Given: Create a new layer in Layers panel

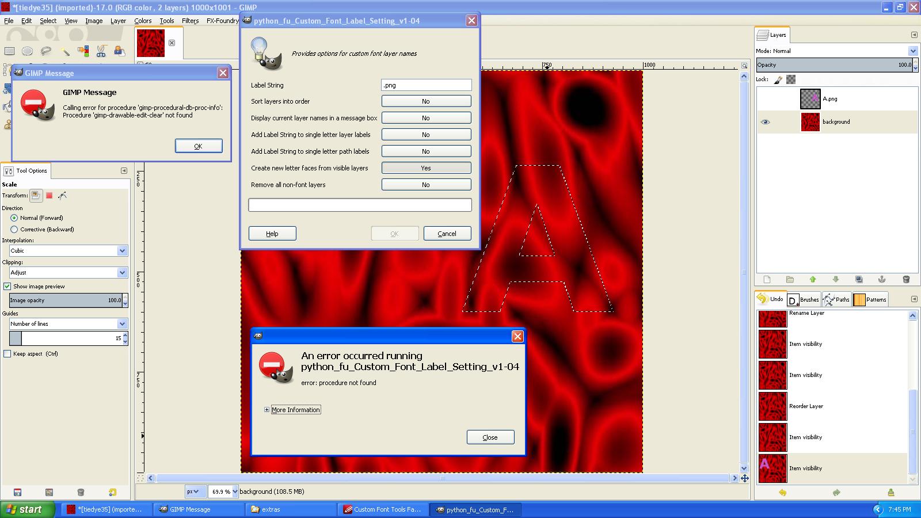Looking at the screenshot, I should [767, 280].
